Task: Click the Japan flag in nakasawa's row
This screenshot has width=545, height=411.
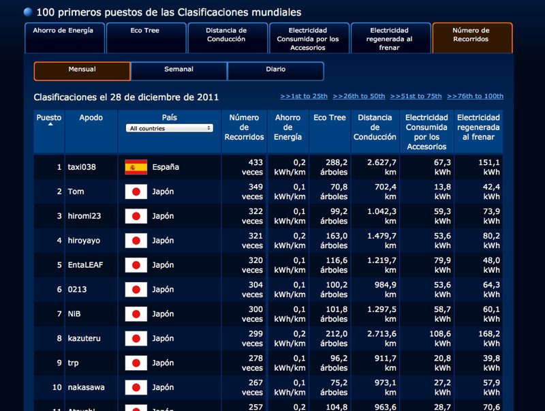Action: (x=136, y=387)
